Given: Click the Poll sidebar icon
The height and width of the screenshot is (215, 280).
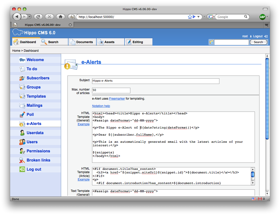Looking at the screenshot, I should point(22,115).
